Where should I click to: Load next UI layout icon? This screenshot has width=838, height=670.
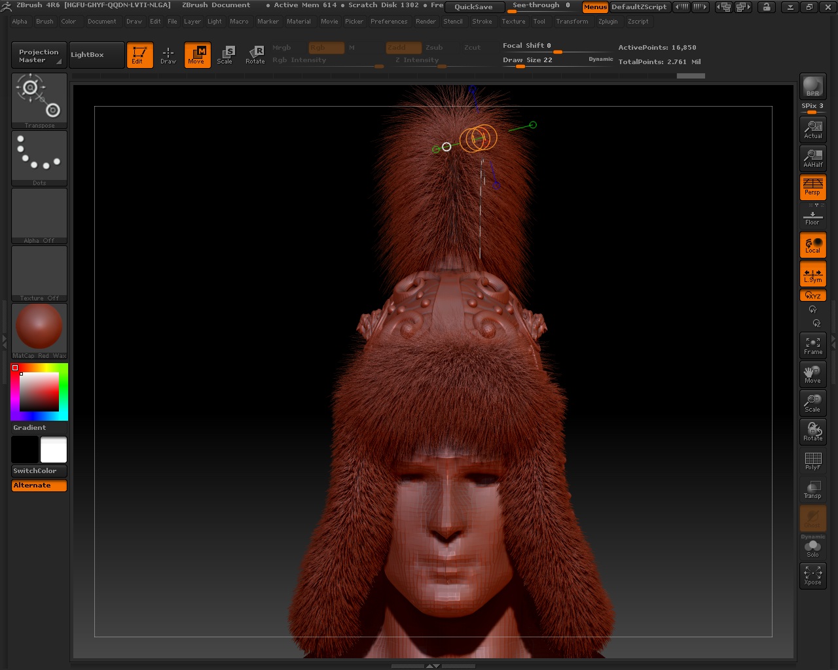point(743,7)
